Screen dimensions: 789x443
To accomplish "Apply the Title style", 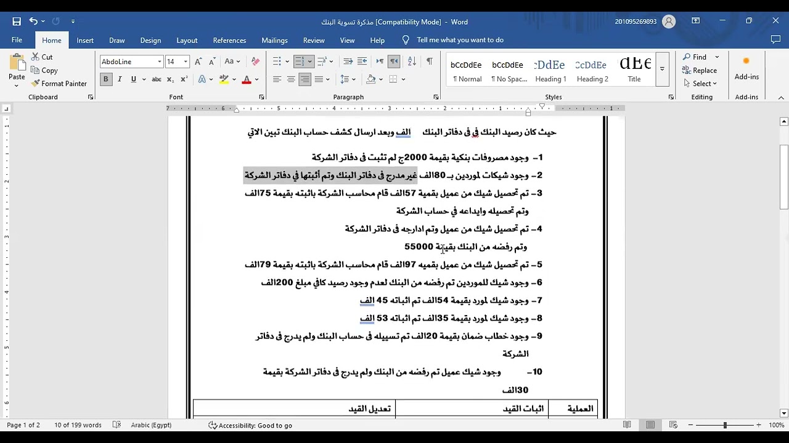I will (634, 69).
